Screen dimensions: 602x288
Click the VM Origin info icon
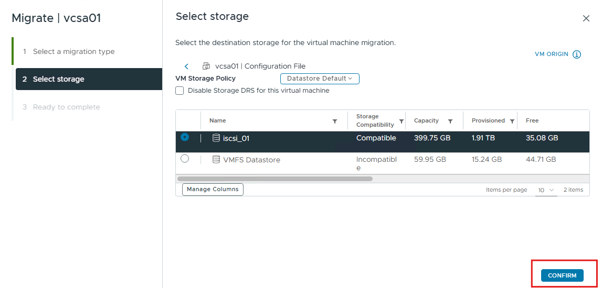[x=577, y=54]
